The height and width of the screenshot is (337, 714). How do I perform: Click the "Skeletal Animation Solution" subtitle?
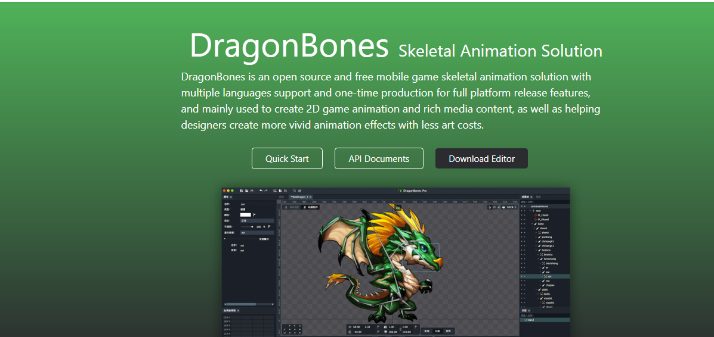(x=500, y=51)
